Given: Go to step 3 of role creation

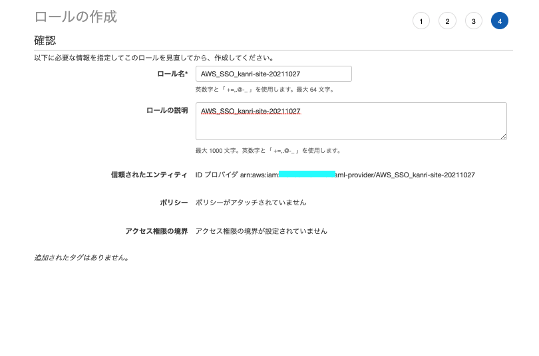Looking at the screenshot, I should tap(473, 21).
